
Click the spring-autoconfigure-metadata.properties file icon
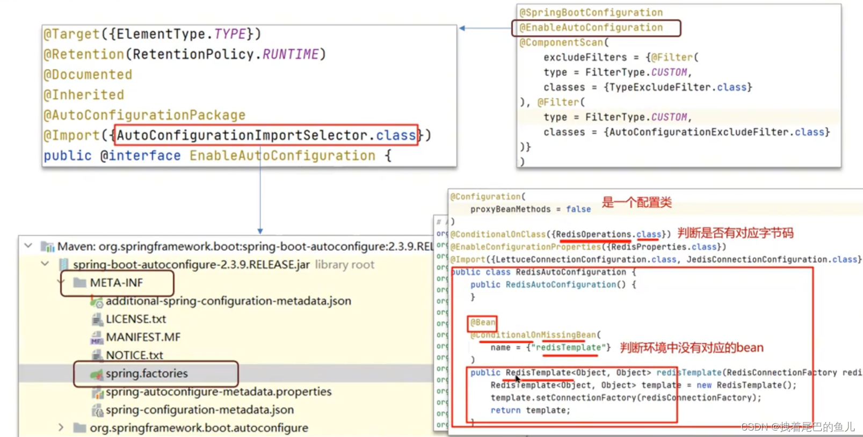click(97, 392)
